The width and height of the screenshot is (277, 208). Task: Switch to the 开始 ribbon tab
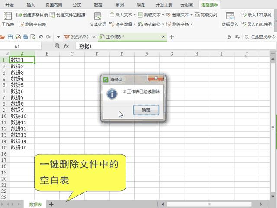pyautogui.click(x=10, y=5)
